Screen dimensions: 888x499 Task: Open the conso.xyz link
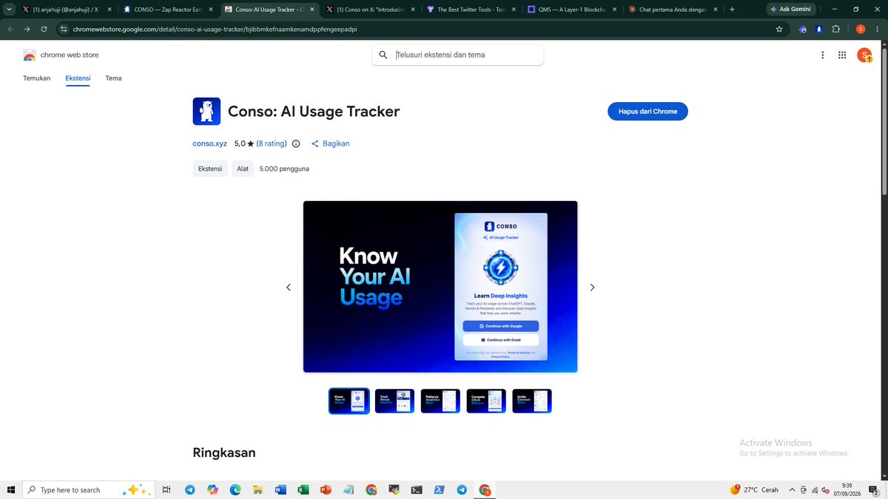tap(209, 143)
